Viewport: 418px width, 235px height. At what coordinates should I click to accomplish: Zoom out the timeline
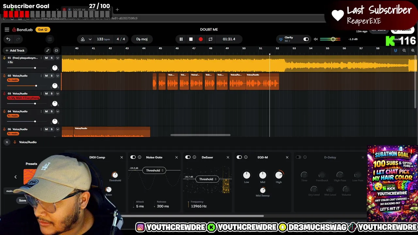[x=404, y=51]
